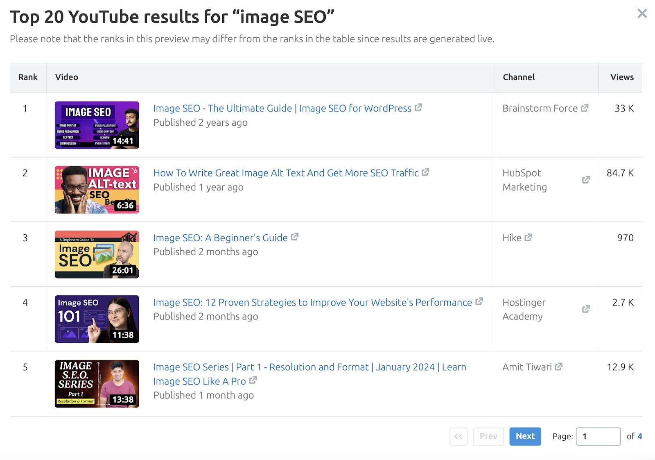Click the Prev pagination button

tap(488, 436)
